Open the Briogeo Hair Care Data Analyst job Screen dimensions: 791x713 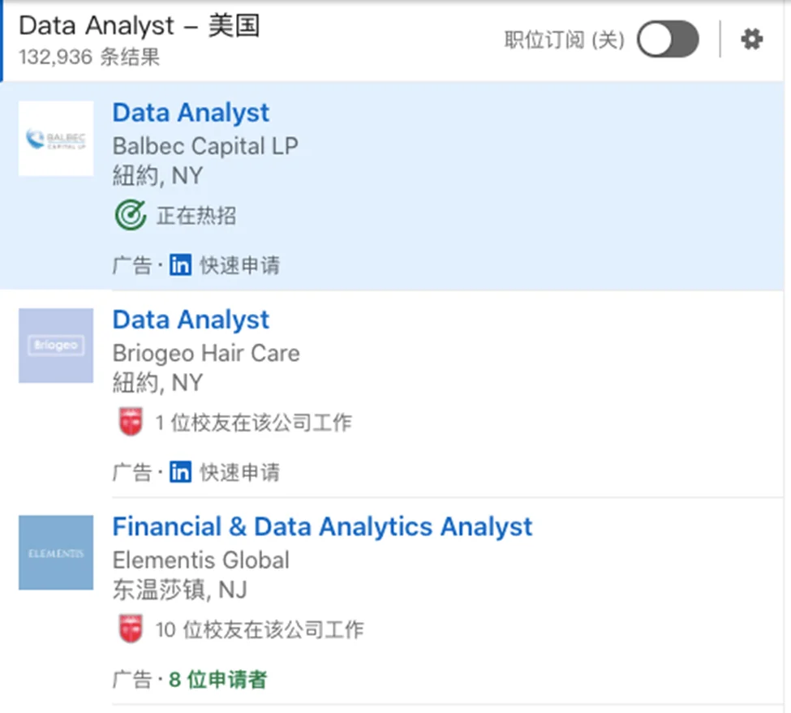click(191, 320)
